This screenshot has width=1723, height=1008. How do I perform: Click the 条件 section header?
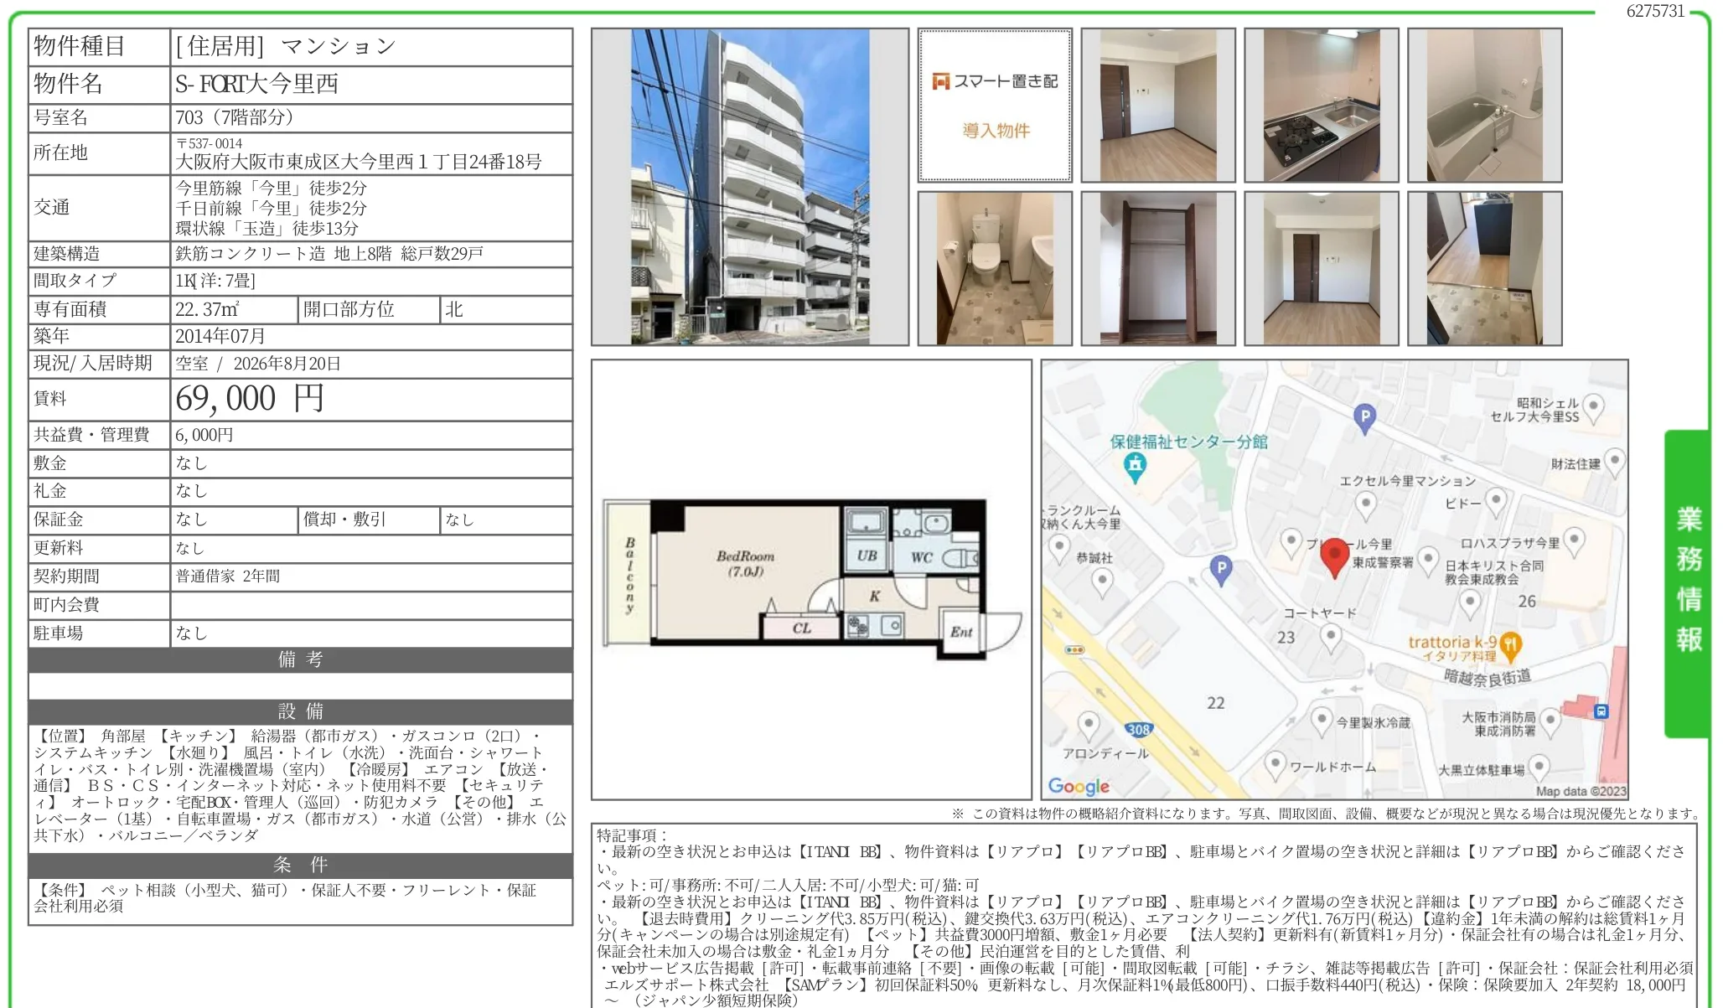coord(300,865)
